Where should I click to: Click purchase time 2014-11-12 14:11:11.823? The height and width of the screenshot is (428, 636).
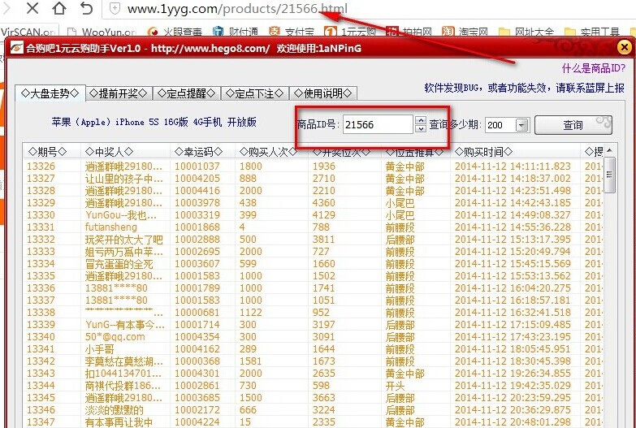click(x=513, y=166)
